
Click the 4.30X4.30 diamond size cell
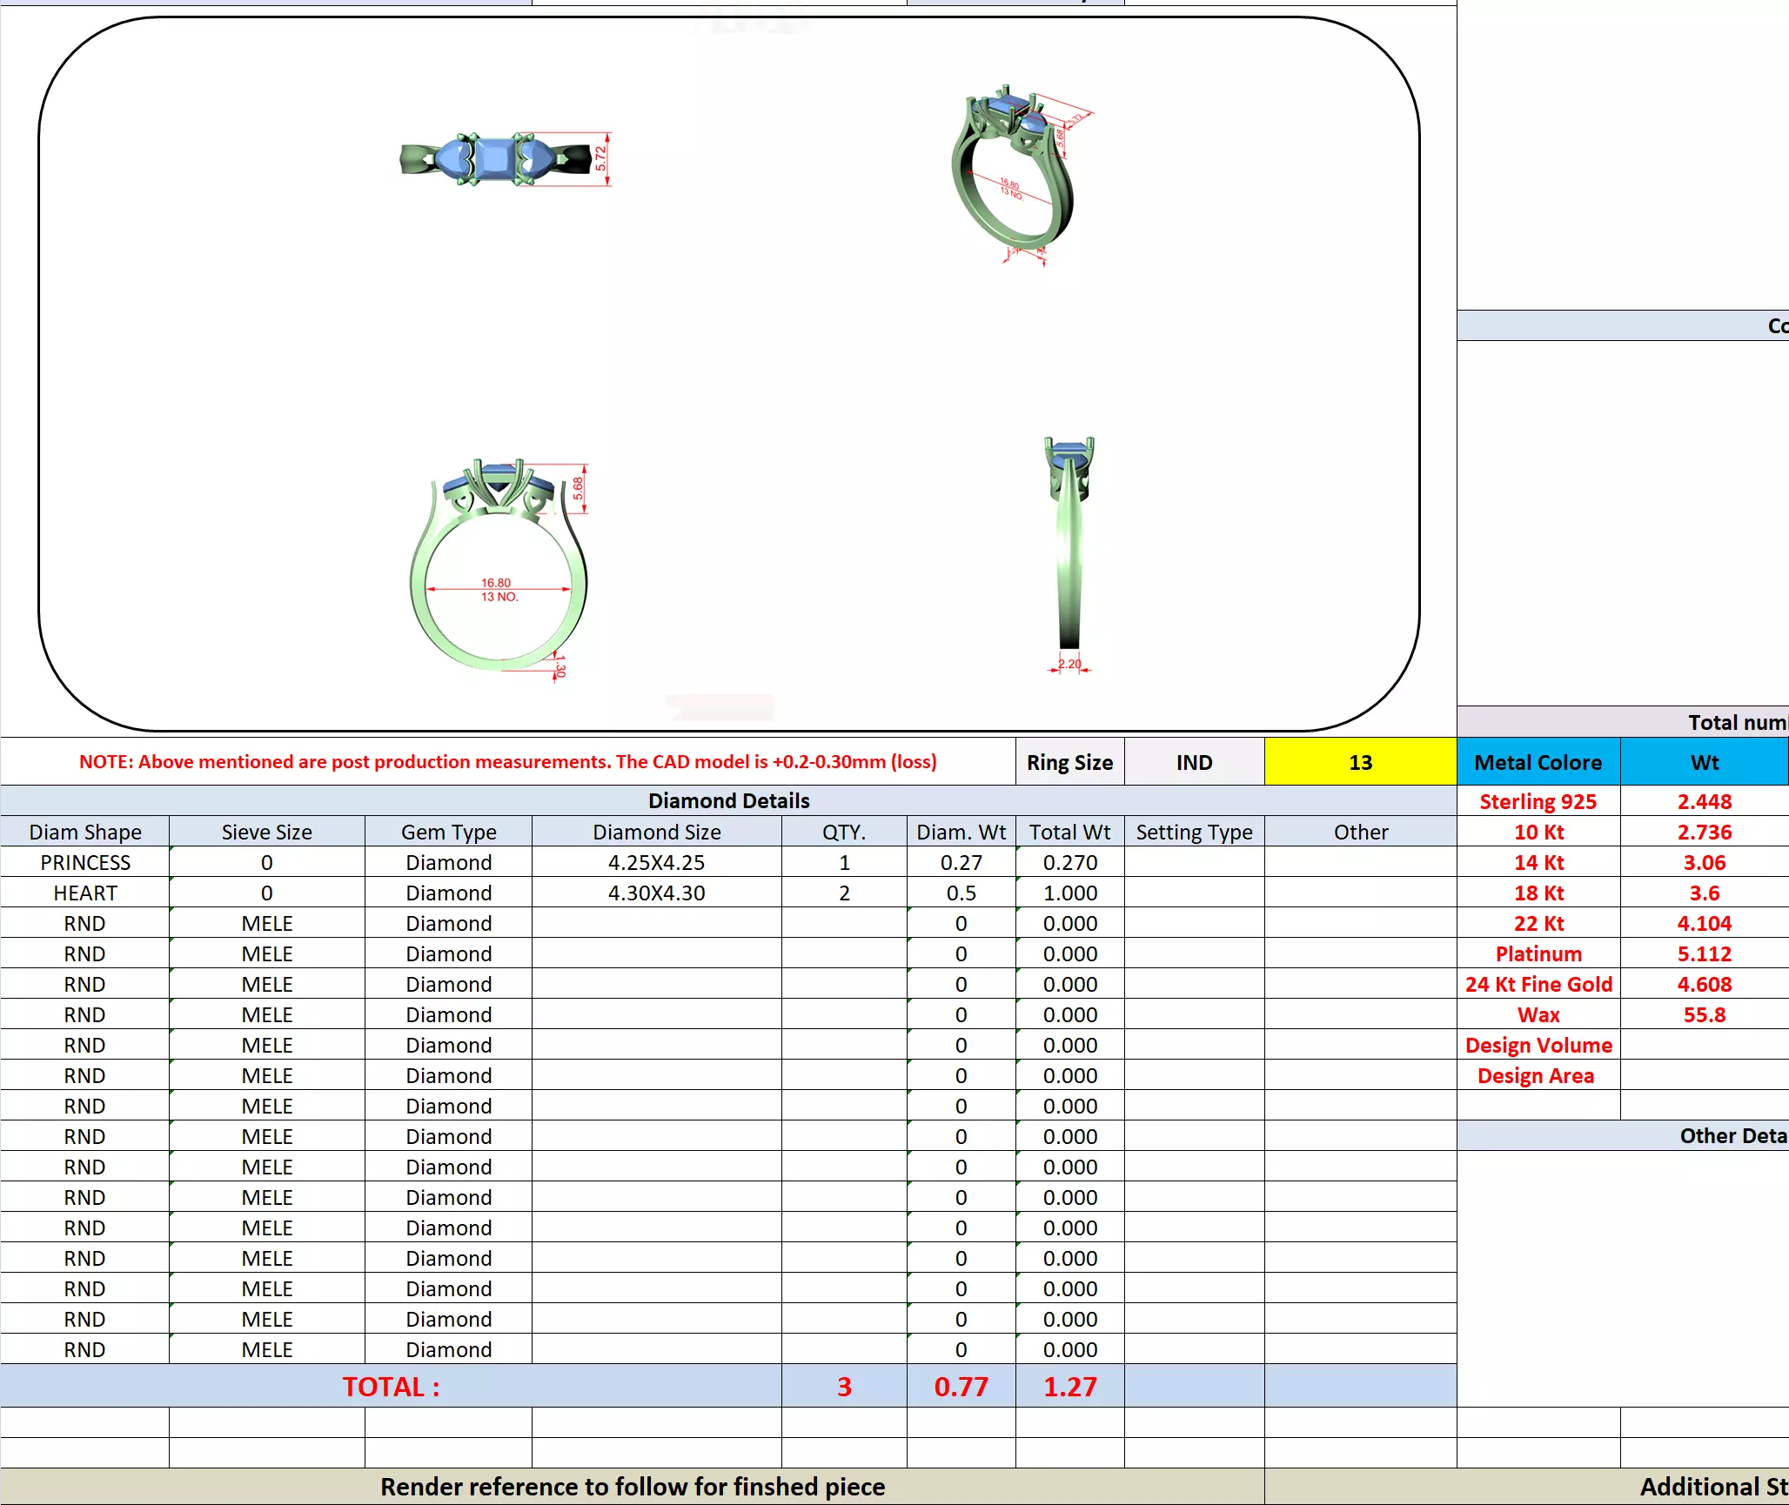pos(656,893)
